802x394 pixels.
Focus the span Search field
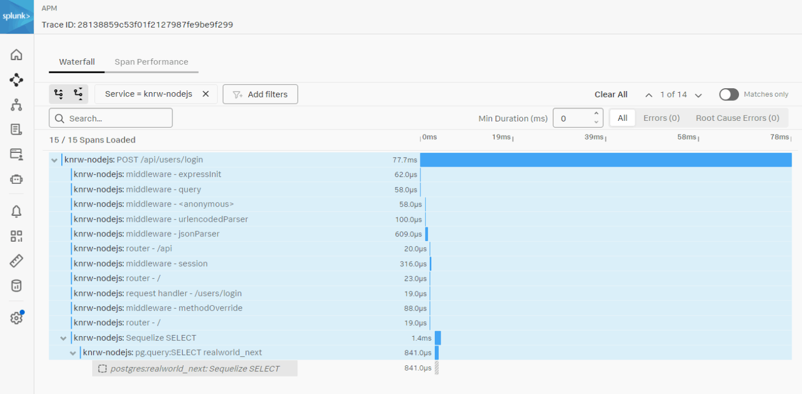click(111, 118)
